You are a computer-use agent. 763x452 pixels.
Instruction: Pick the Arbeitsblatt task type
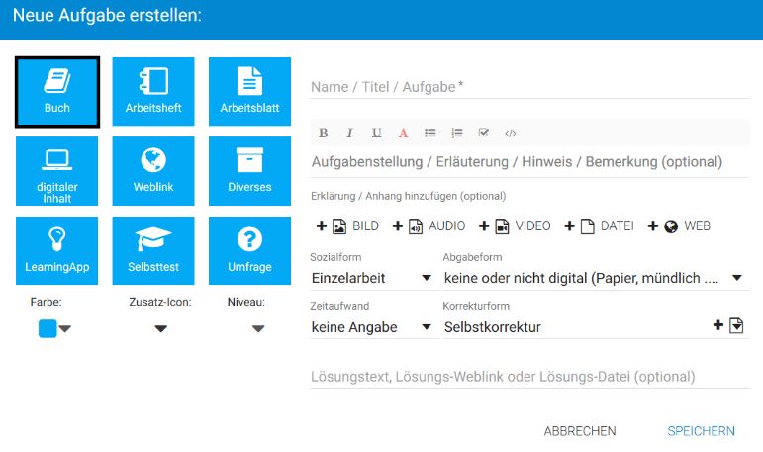pos(249,91)
